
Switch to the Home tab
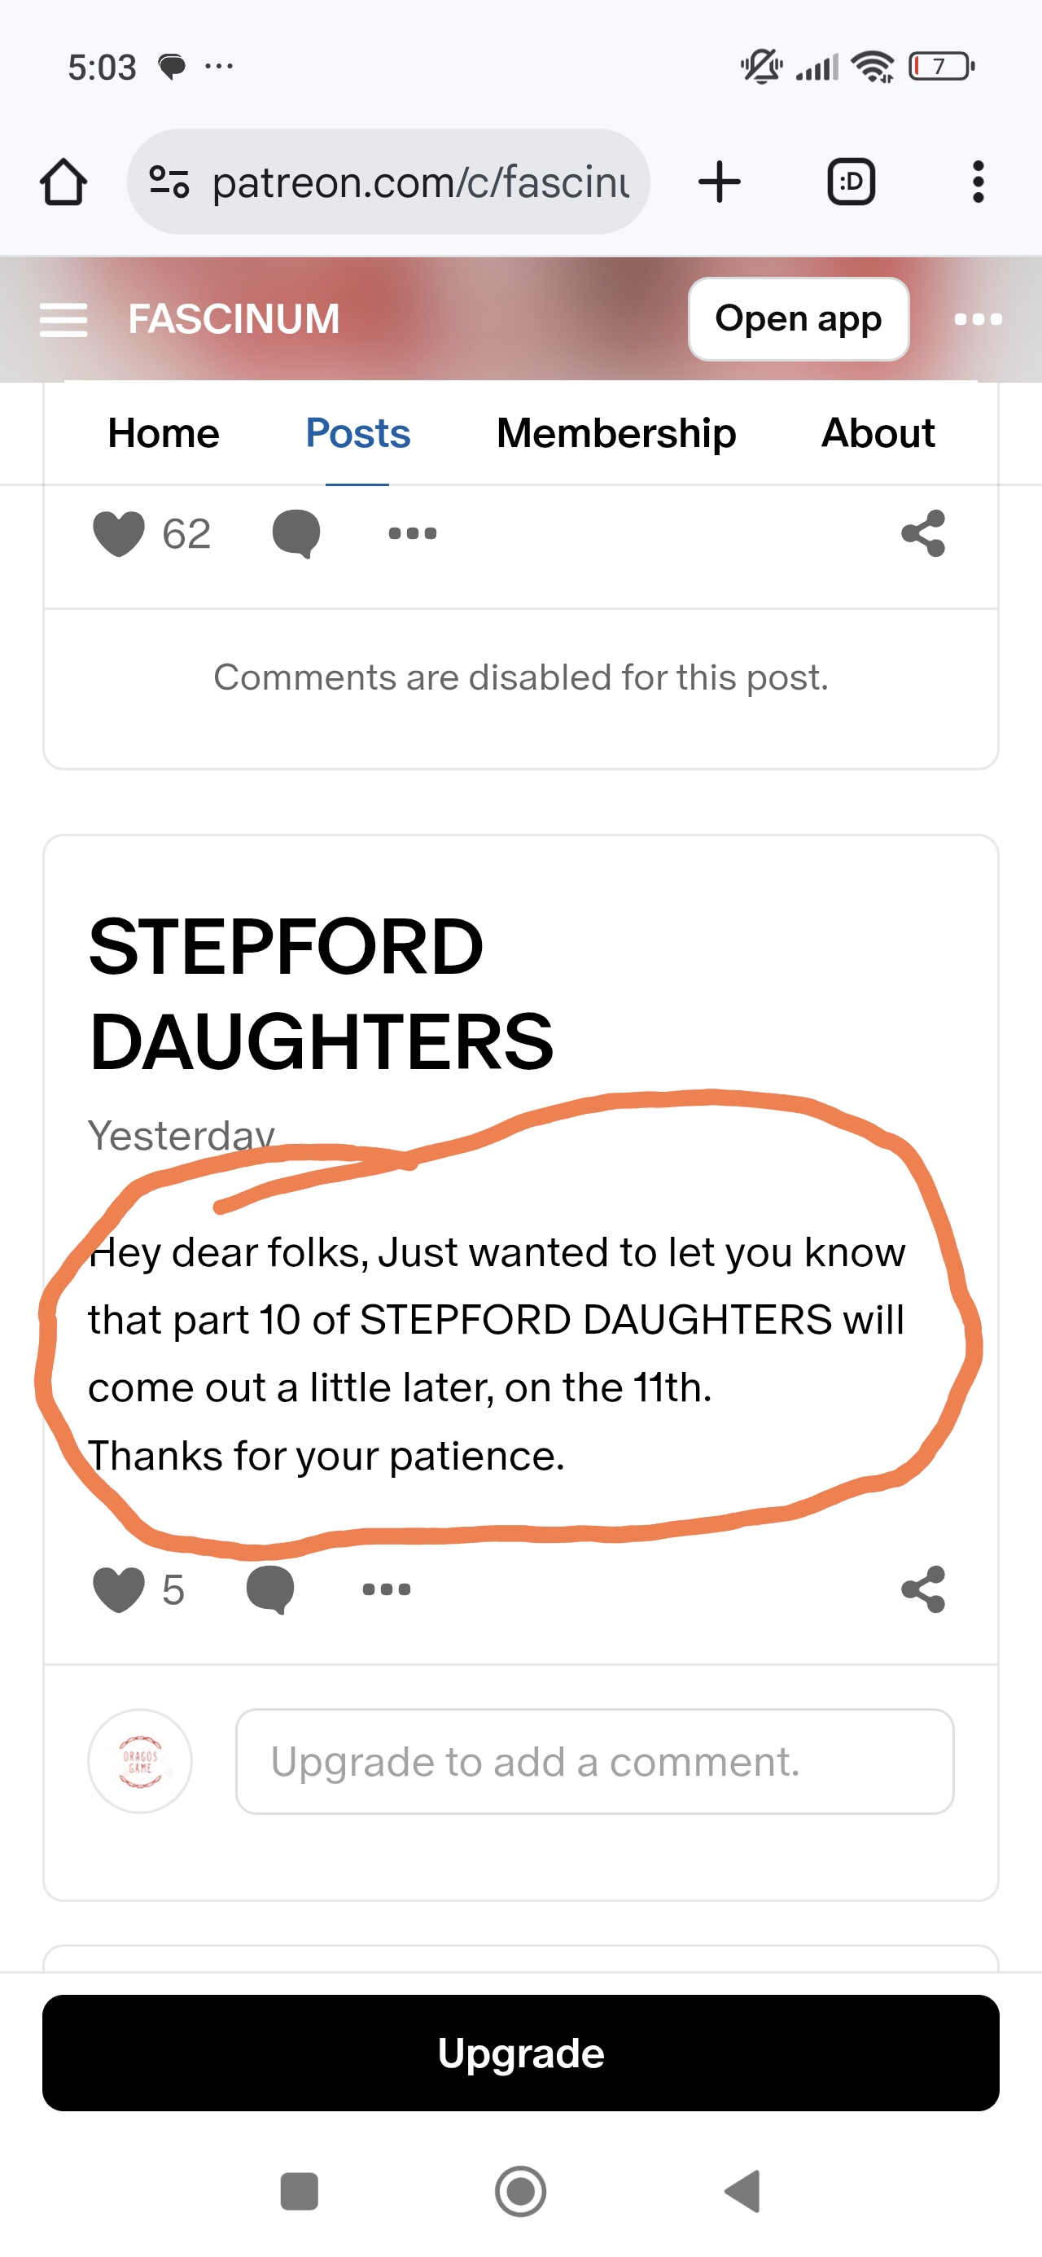[163, 434]
